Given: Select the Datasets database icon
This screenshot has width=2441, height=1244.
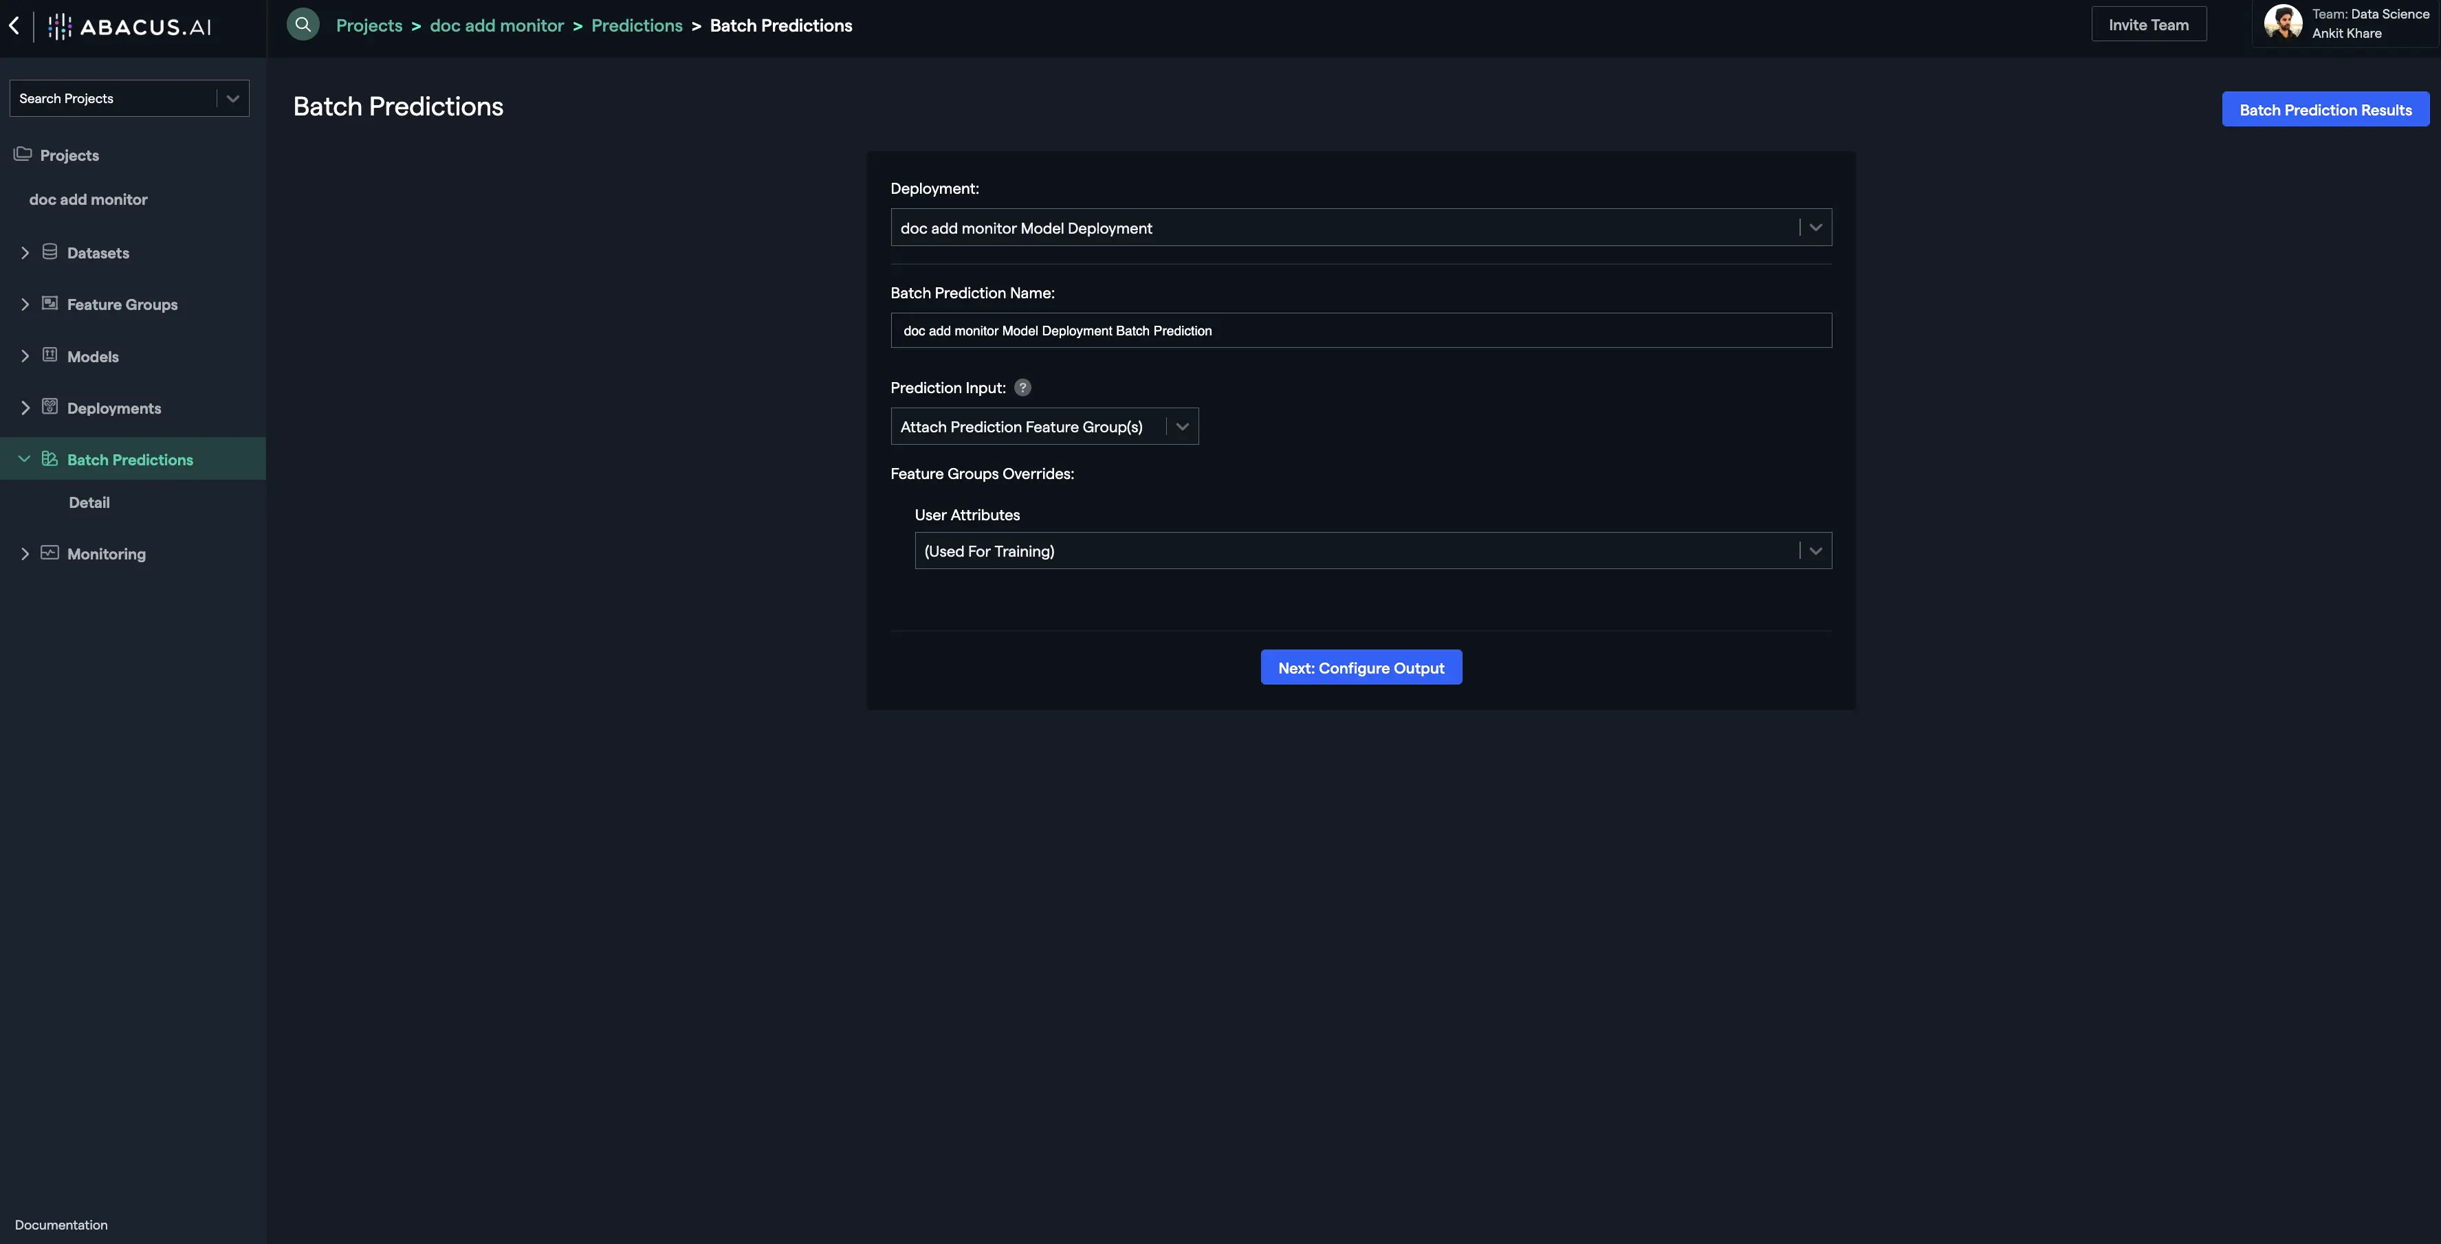Looking at the screenshot, I should (x=50, y=252).
